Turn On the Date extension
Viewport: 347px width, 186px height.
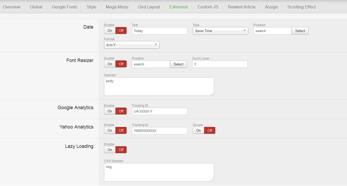coord(110,31)
